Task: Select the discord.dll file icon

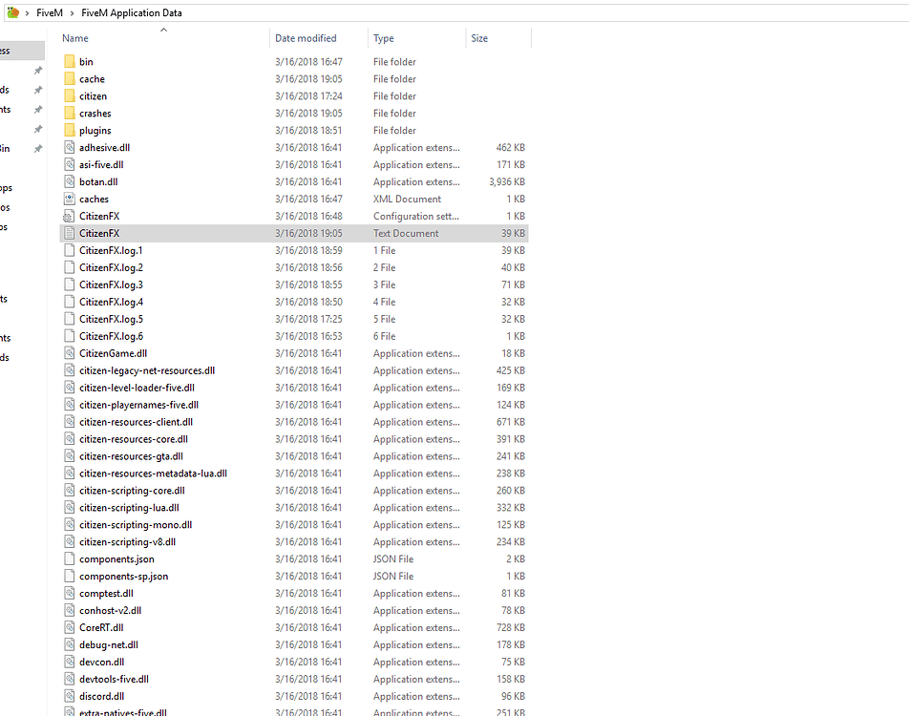Action: (x=69, y=696)
